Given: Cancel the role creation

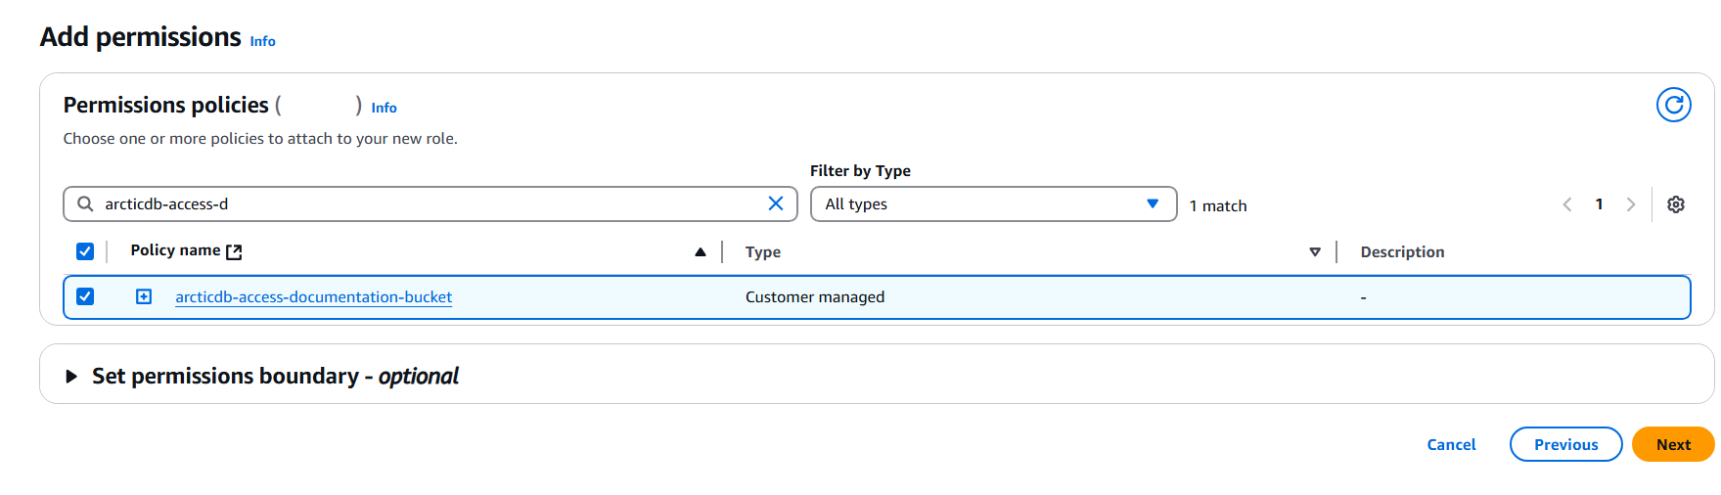Looking at the screenshot, I should [1450, 444].
